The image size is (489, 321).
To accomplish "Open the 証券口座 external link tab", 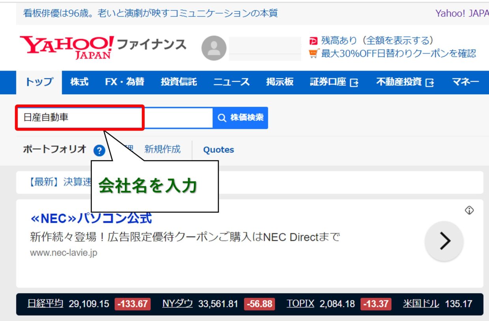I will coord(334,82).
